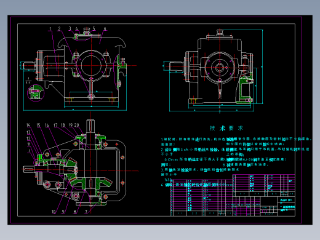Select part balloon label 16

pos(47,125)
